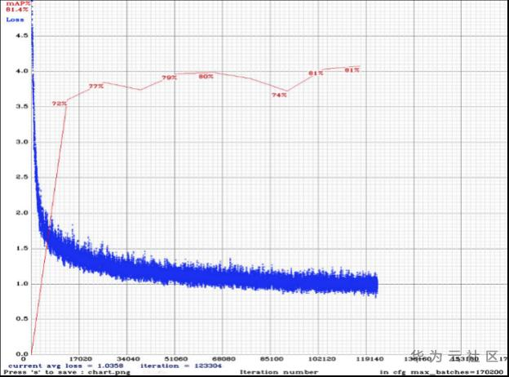This screenshot has height=377, width=509.
Task: Click the "Press 's' to save : chart.png" hint
Action: pos(67,372)
